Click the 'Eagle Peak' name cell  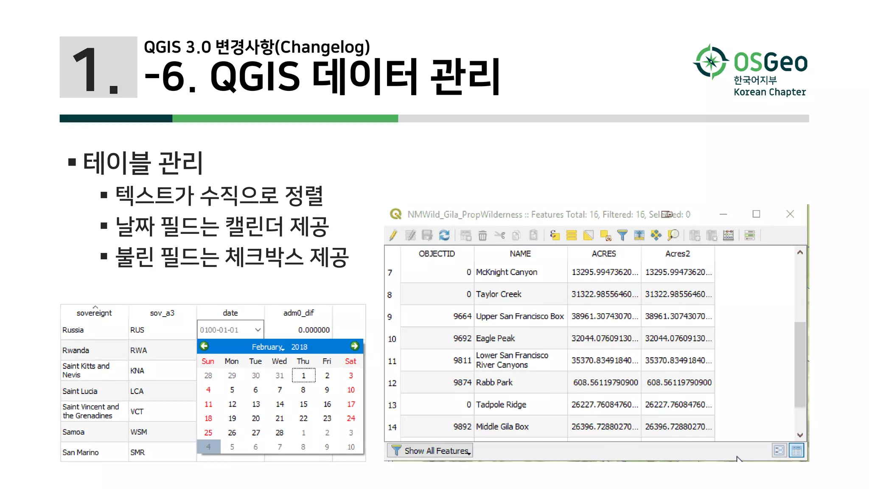521,338
